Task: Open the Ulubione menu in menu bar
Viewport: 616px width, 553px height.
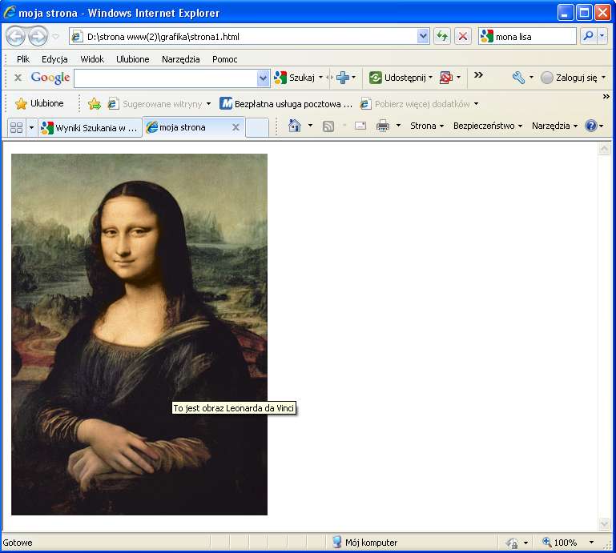Action: 132,59
